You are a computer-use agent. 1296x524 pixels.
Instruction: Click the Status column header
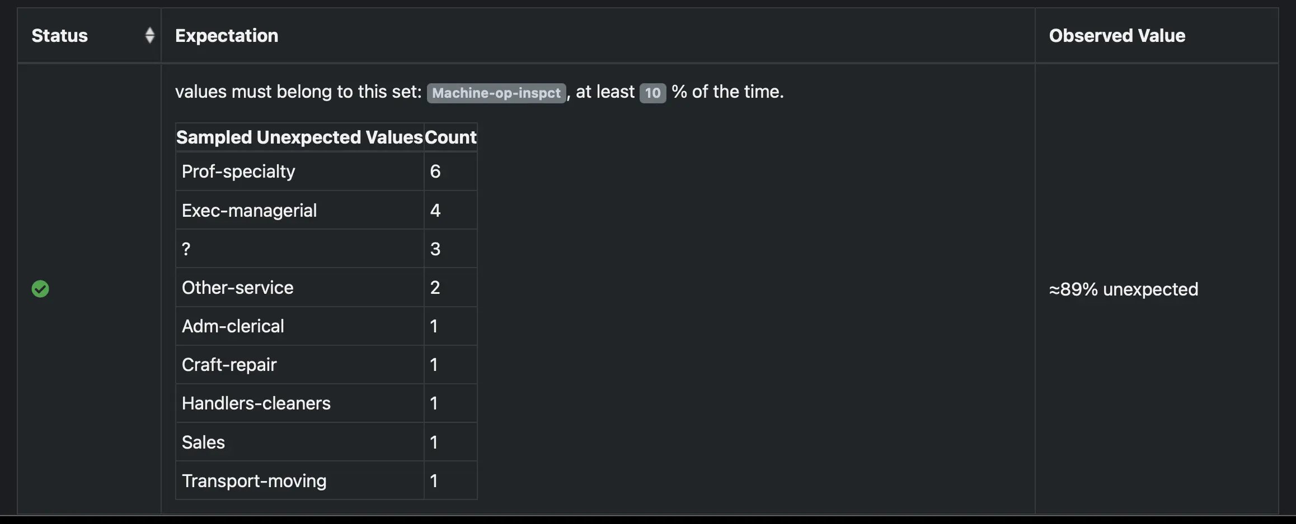[x=60, y=35]
